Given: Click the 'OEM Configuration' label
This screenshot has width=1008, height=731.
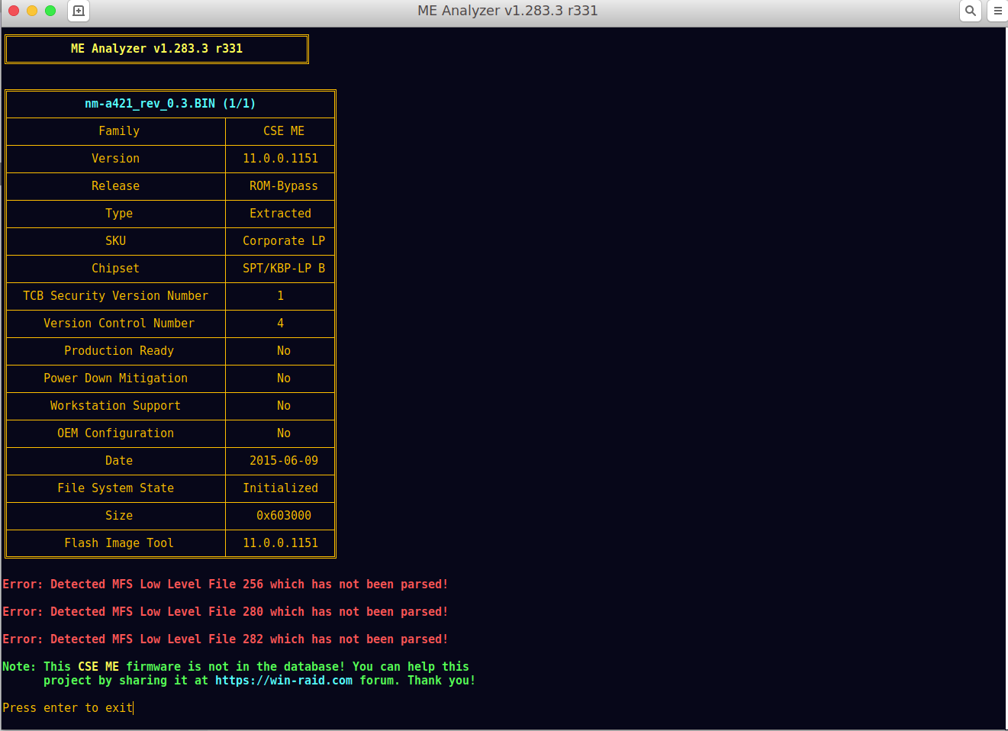Looking at the screenshot, I should coord(115,433).
